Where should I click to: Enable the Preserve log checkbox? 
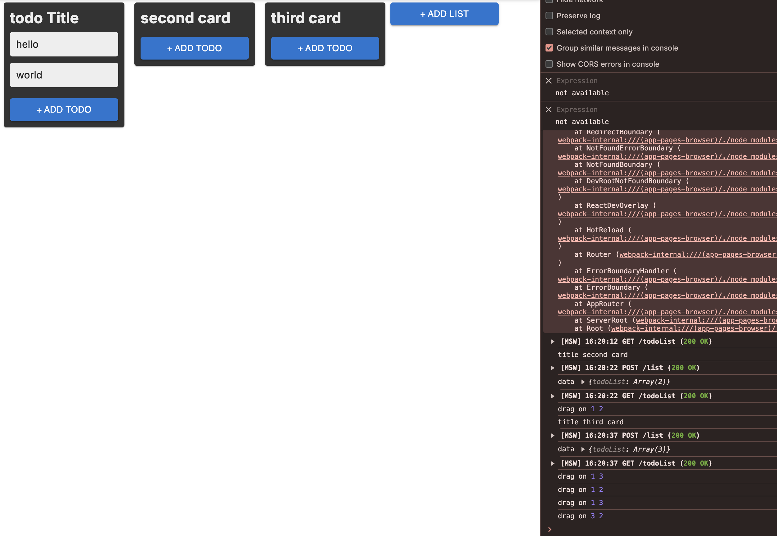549,16
